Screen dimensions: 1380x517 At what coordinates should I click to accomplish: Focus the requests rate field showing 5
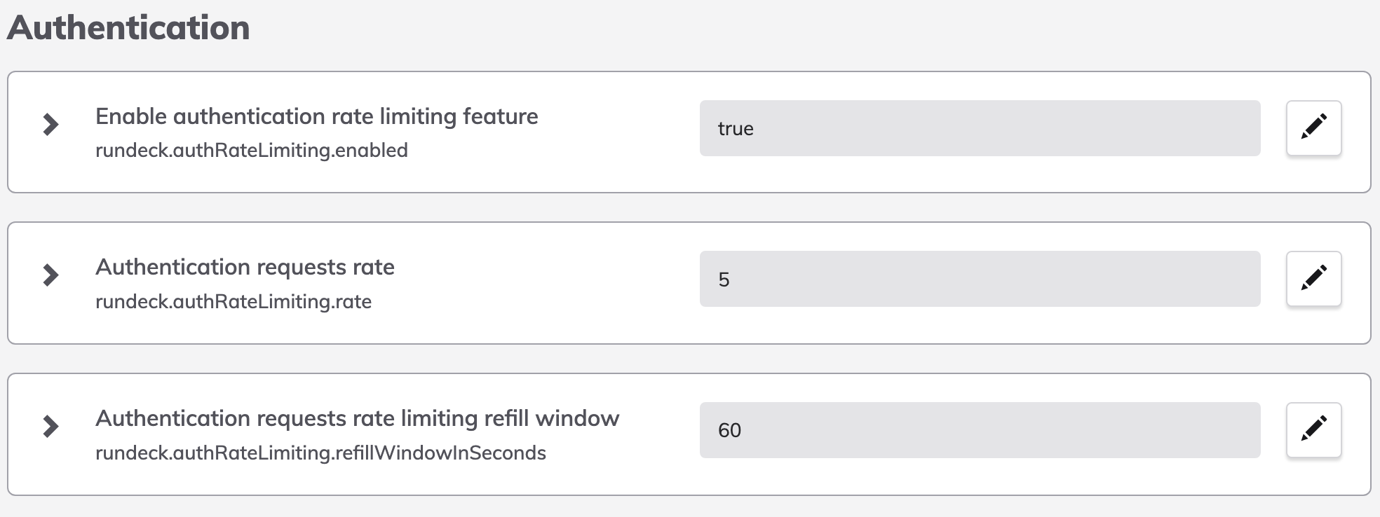[x=980, y=279]
